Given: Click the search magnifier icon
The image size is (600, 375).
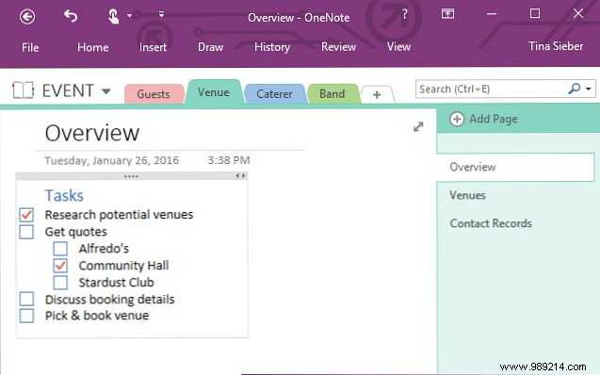Looking at the screenshot, I should click(x=574, y=89).
